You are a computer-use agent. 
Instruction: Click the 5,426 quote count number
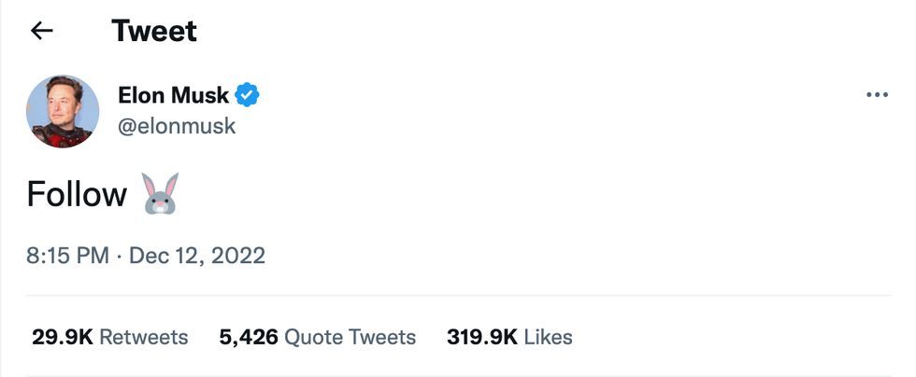[248, 337]
